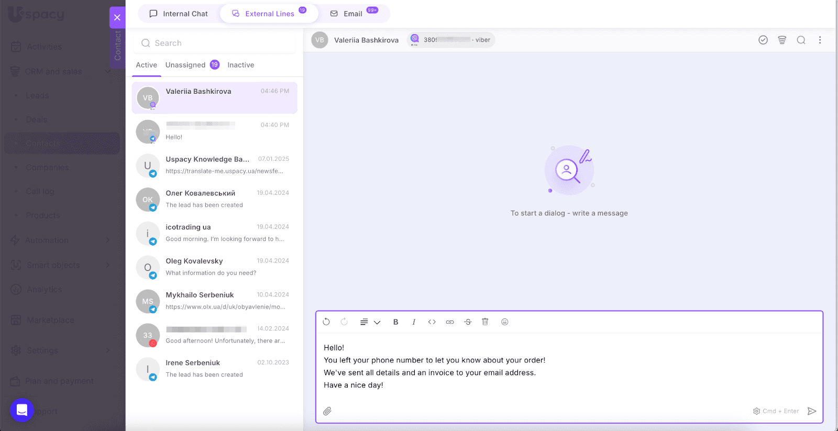
Task: Select the External Lines tab
Action: click(269, 14)
